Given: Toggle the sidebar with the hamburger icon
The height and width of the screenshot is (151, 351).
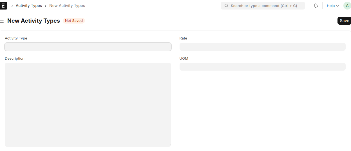Looking at the screenshot, I should 2,21.
